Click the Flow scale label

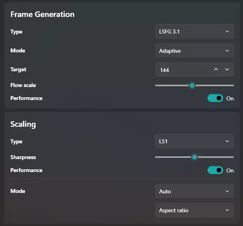coord(23,85)
